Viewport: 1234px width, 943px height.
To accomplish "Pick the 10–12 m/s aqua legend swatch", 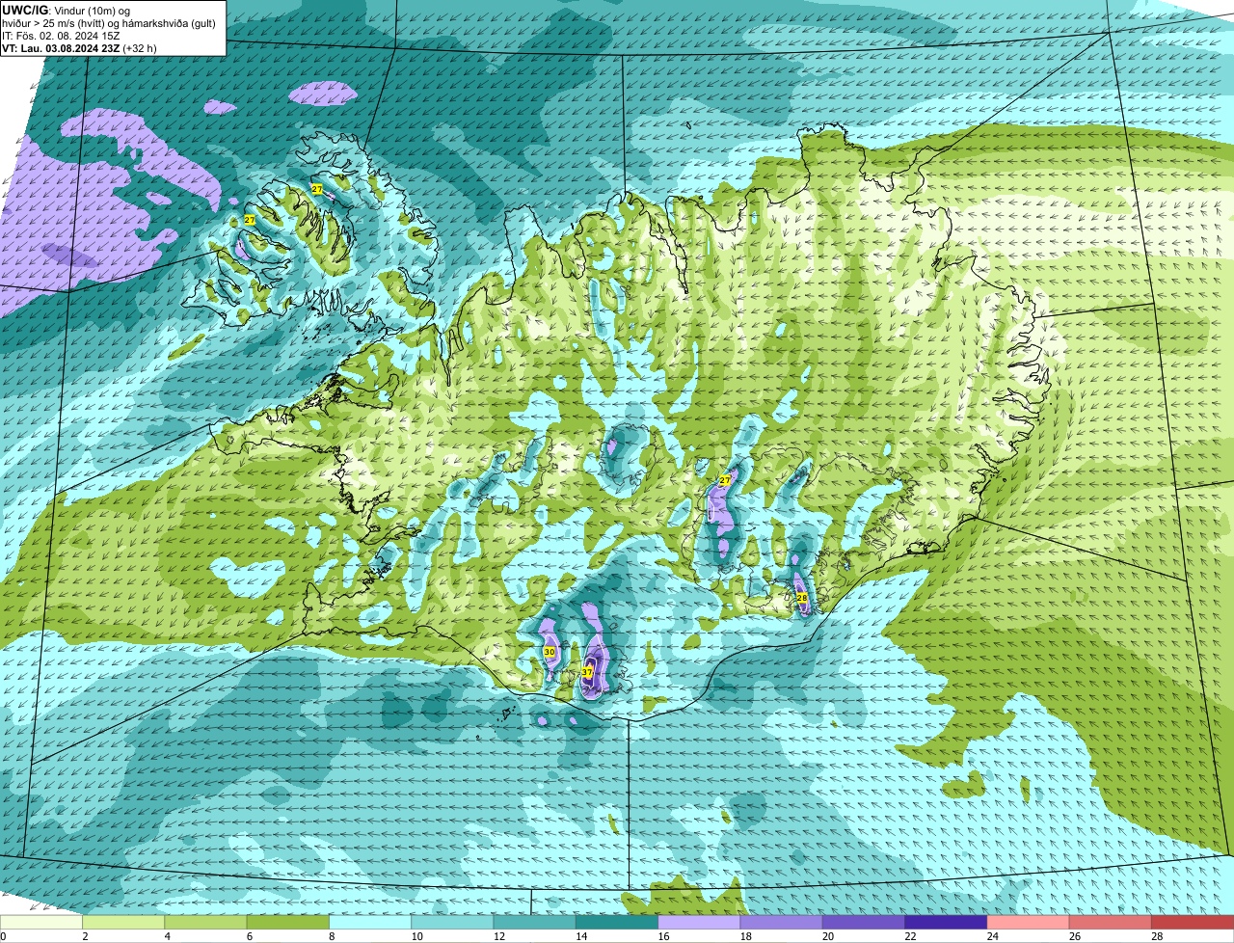I will [452, 923].
